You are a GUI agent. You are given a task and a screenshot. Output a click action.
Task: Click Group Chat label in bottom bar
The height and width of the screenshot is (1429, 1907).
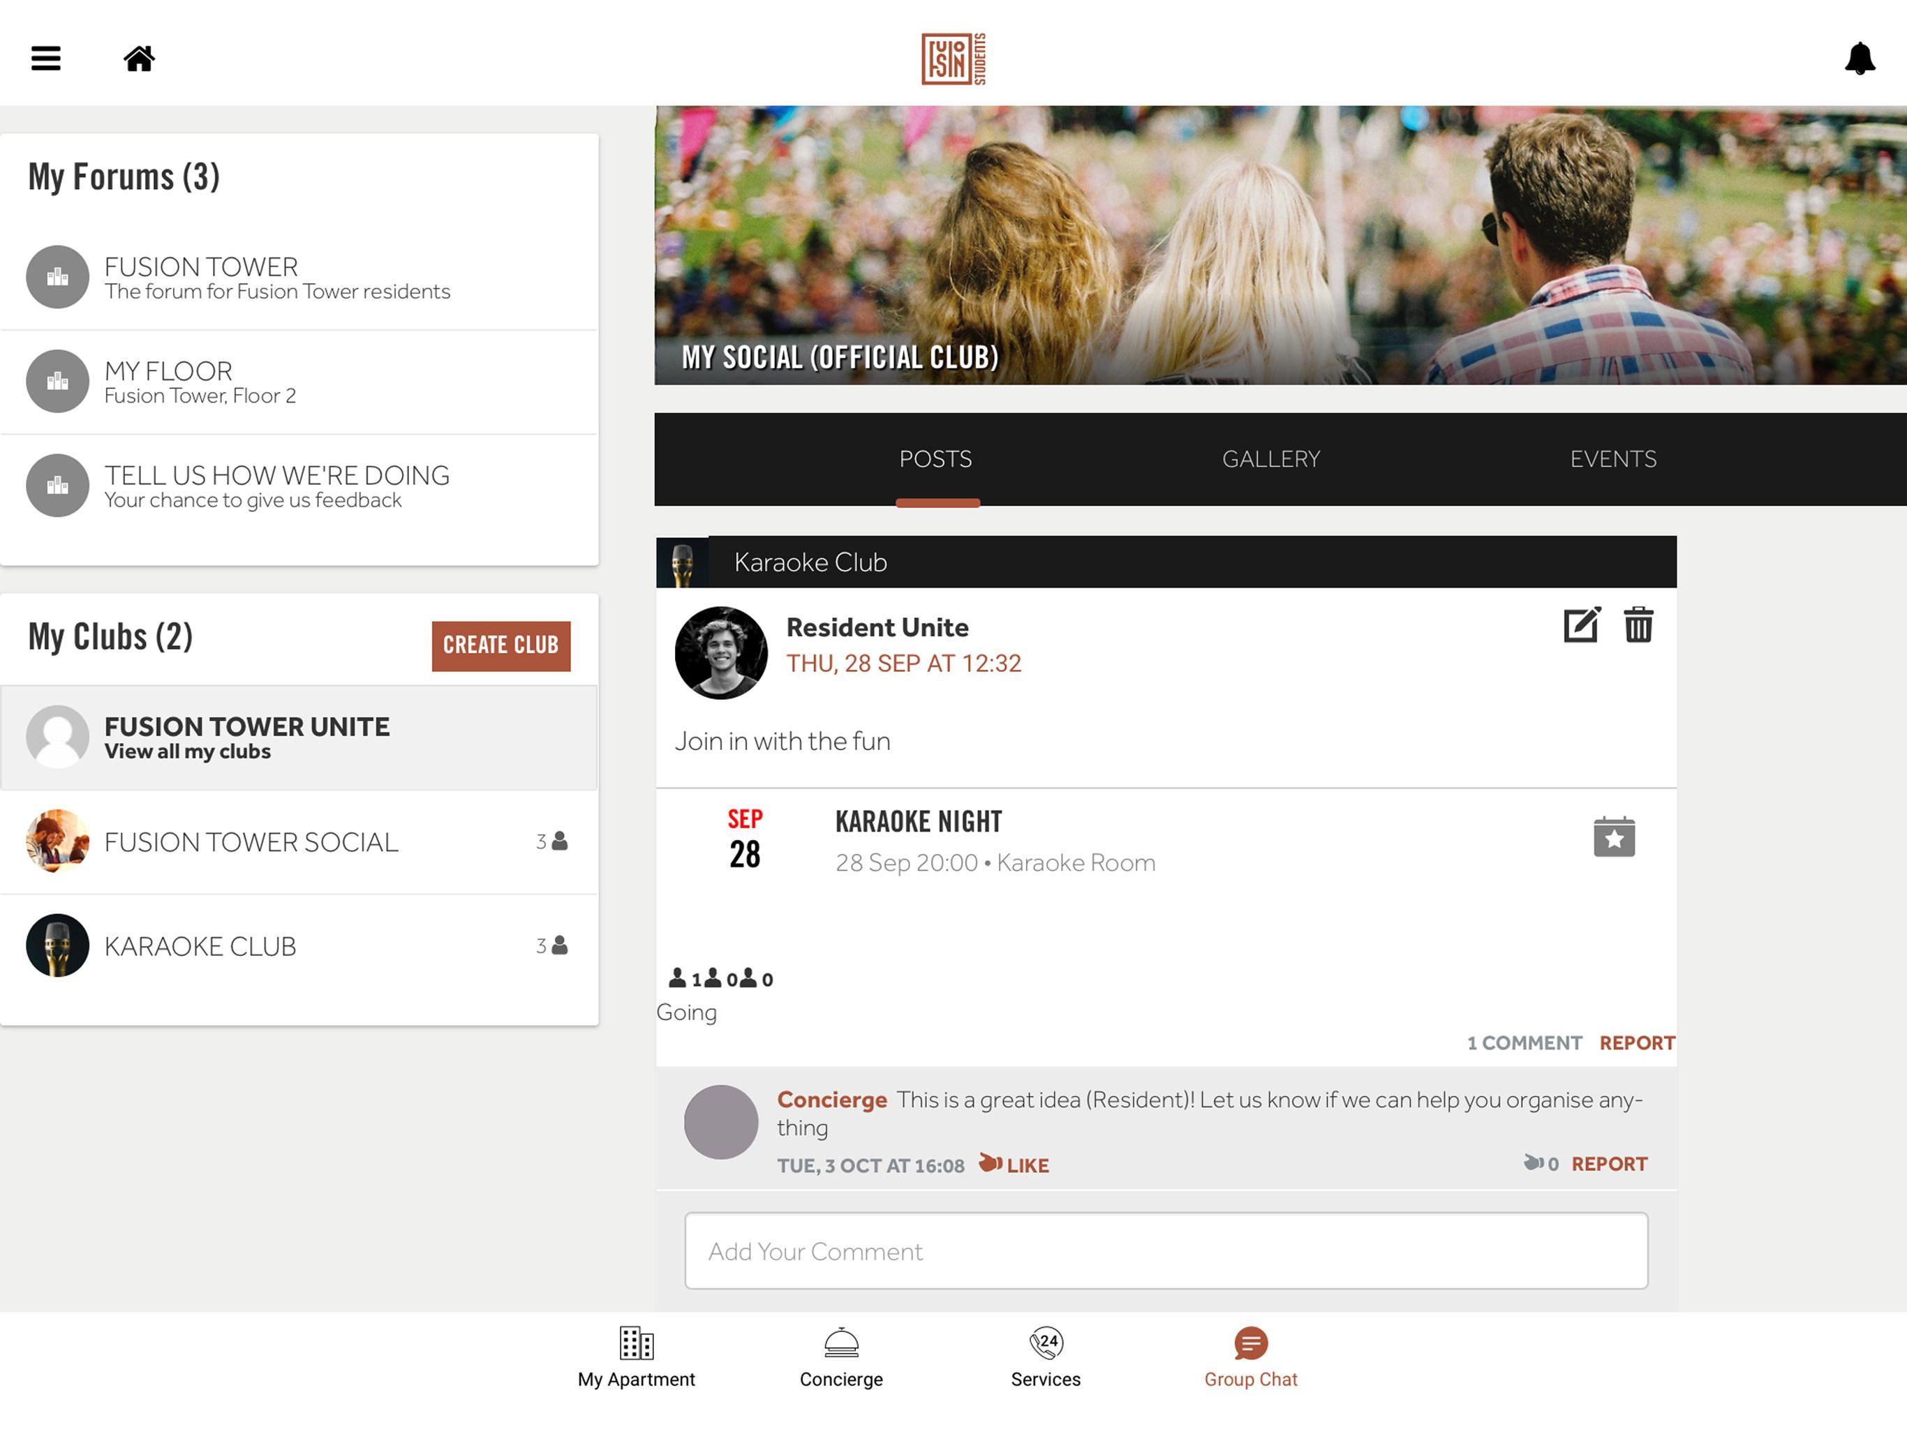1250,1379
